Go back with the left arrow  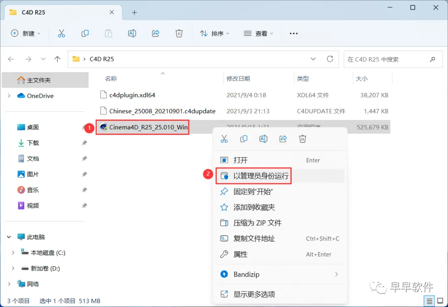tap(11, 59)
